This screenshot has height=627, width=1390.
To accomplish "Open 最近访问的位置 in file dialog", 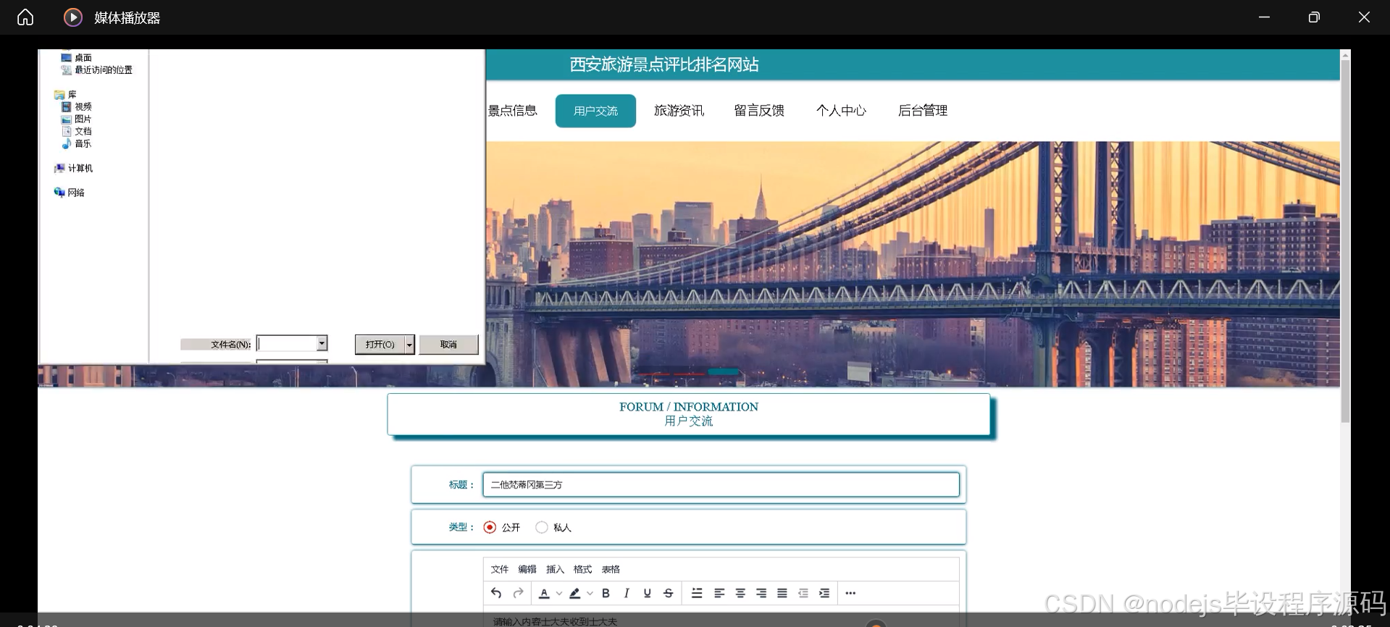I will point(97,70).
